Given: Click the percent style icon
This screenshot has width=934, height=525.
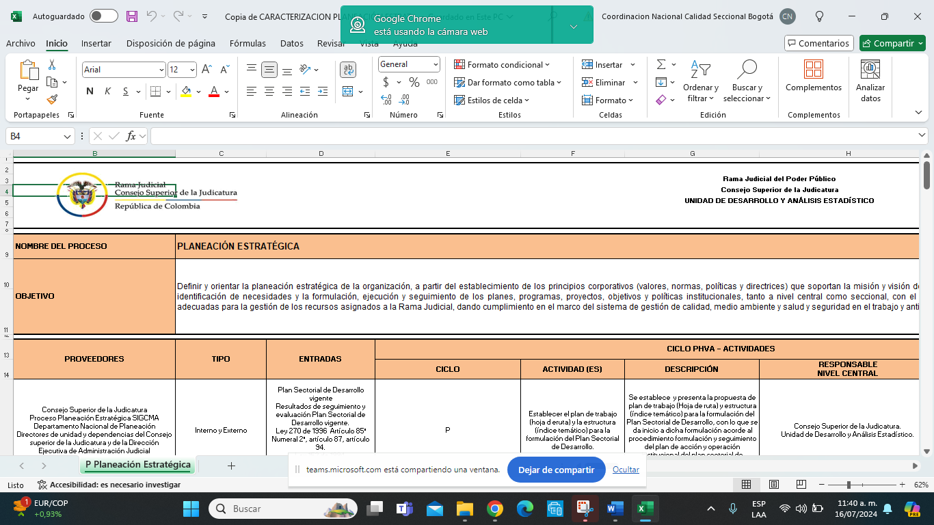Looking at the screenshot, I should [x=414, y=82].
